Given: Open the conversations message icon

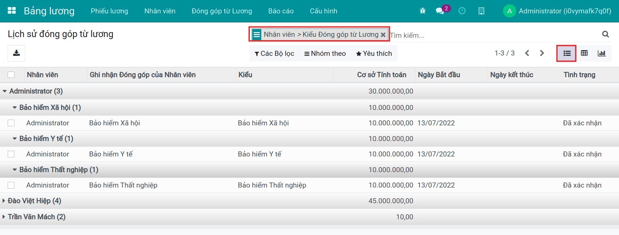Looking at the screenshot, I should [440, 11].
